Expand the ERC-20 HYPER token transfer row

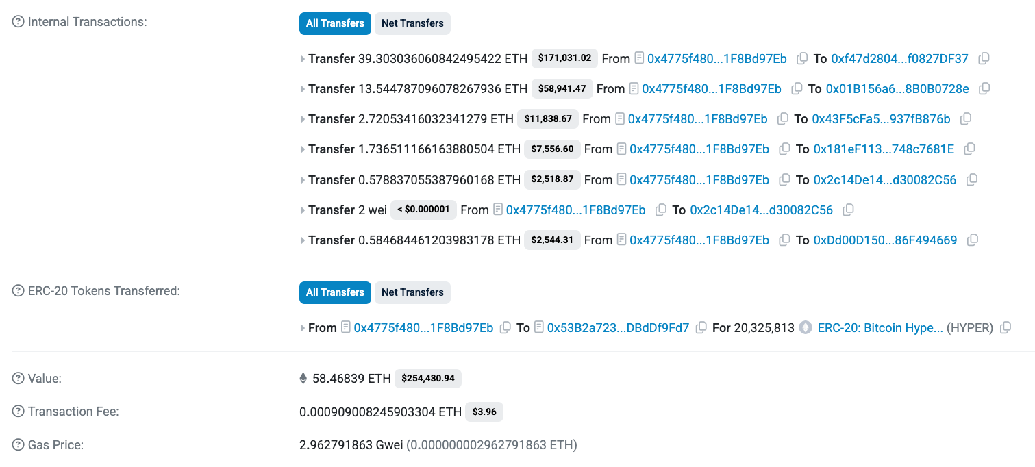303,329
